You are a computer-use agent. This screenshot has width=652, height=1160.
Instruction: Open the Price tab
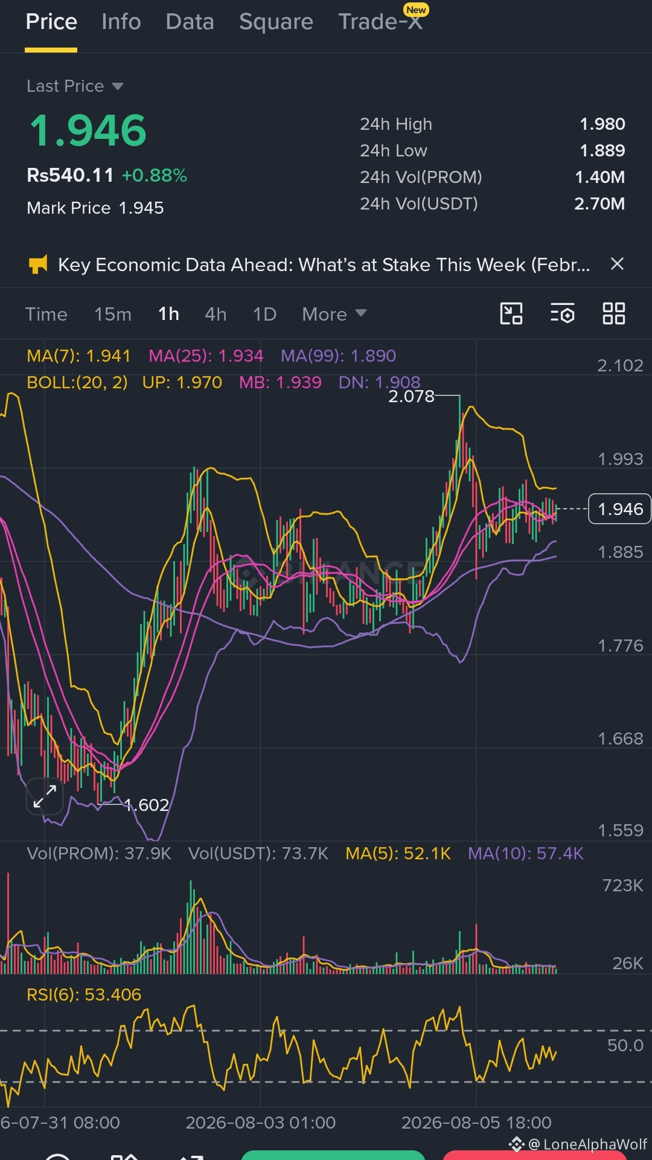click(51, 22)
